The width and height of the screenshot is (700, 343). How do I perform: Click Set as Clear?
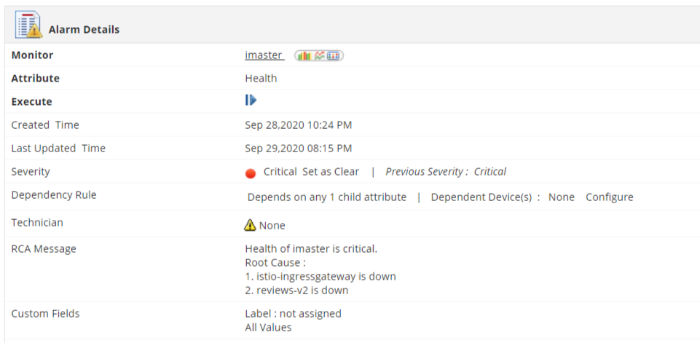pos(331,172)
